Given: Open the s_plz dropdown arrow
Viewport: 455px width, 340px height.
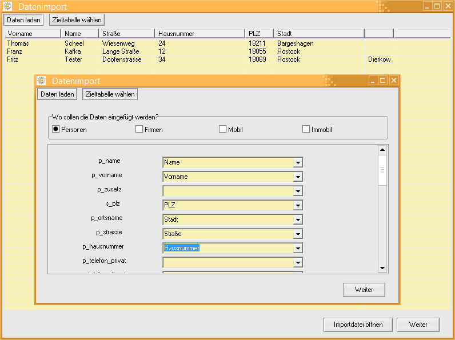Looking at the screenshot, I should 297,206.
